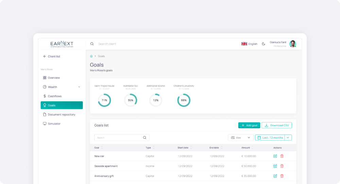Click the Add goal button
Image resolution: width=340 pixels, height=184 pixels.
pos(249,125)
